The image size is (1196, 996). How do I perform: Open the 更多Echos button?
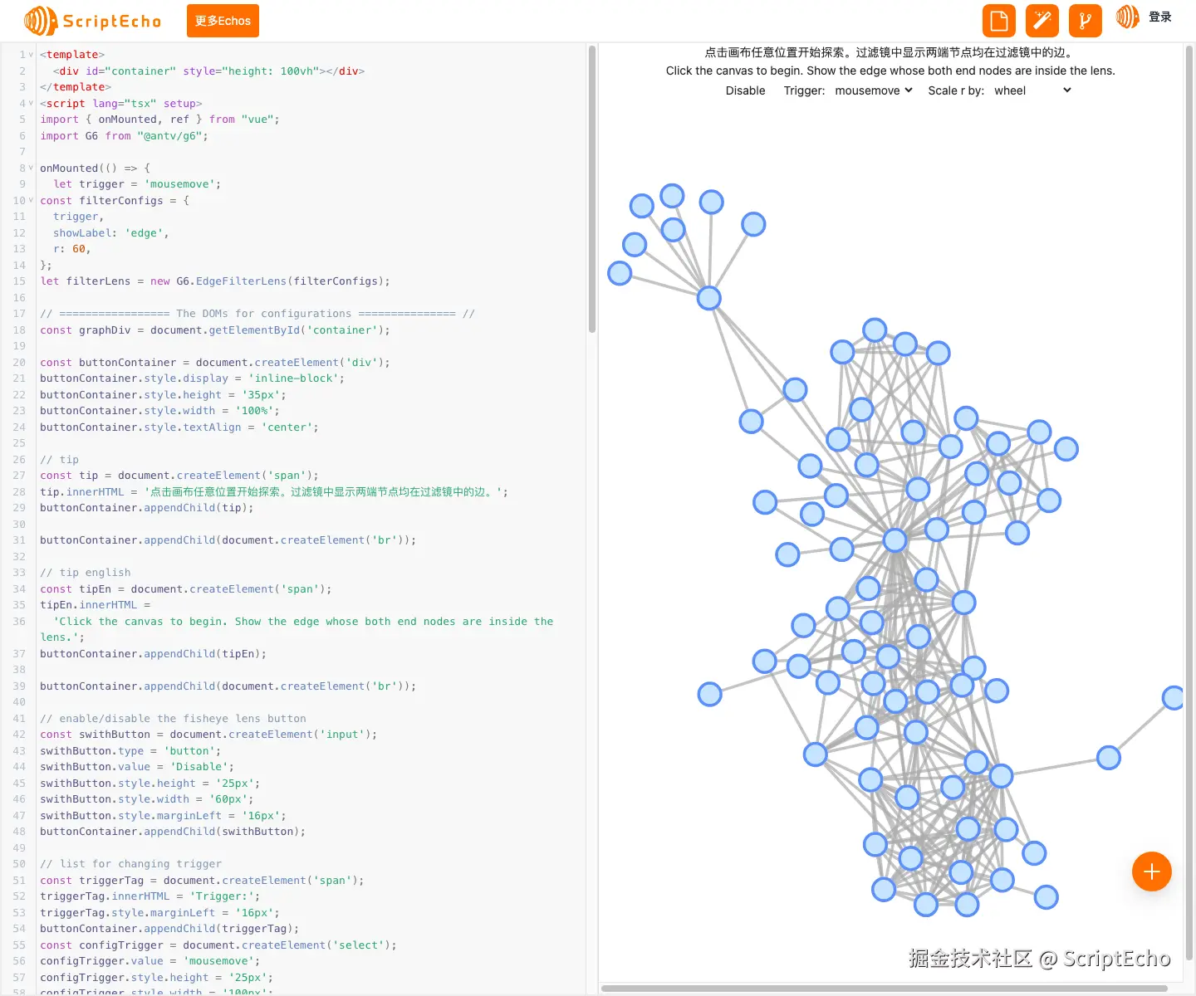[223, 21]
